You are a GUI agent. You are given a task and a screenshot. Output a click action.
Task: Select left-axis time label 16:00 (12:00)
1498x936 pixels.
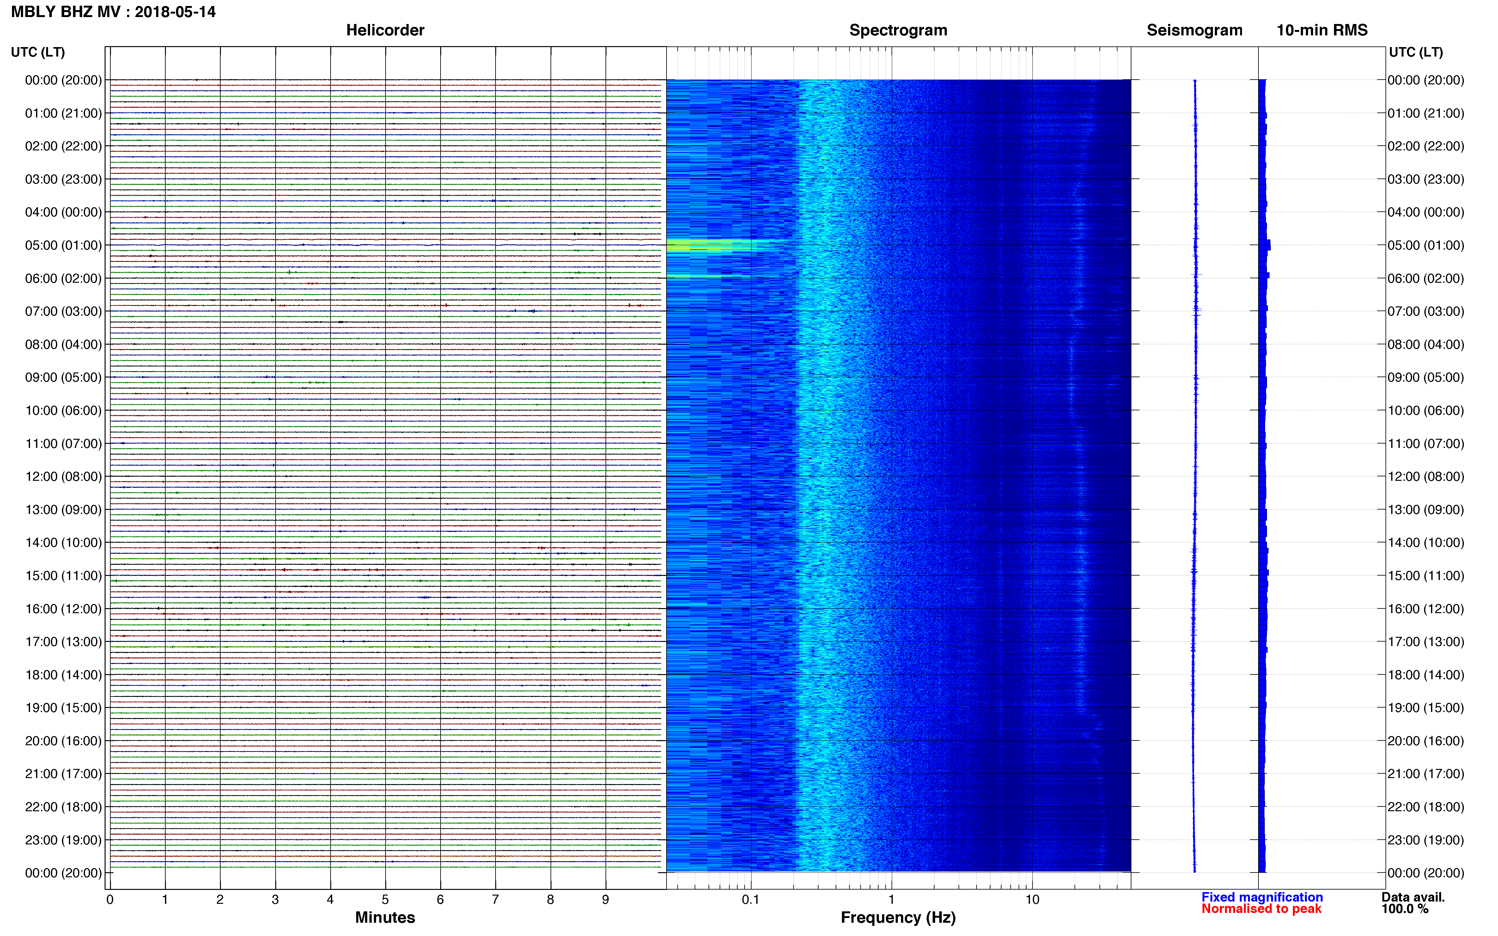pyautogui.click(x=63, y=609)
